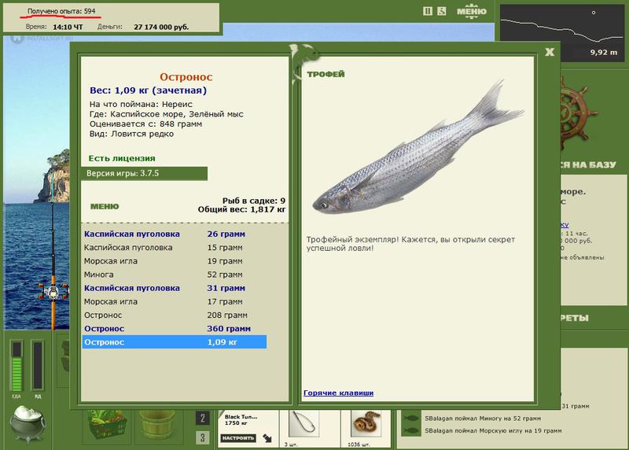Open the Горячие клавиши link

tap(338, 393)
